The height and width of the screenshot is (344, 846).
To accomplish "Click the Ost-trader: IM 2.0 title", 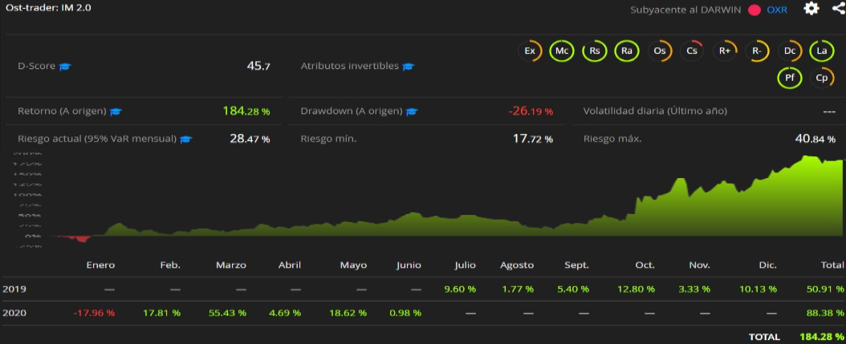I will (x=48, y=8).
